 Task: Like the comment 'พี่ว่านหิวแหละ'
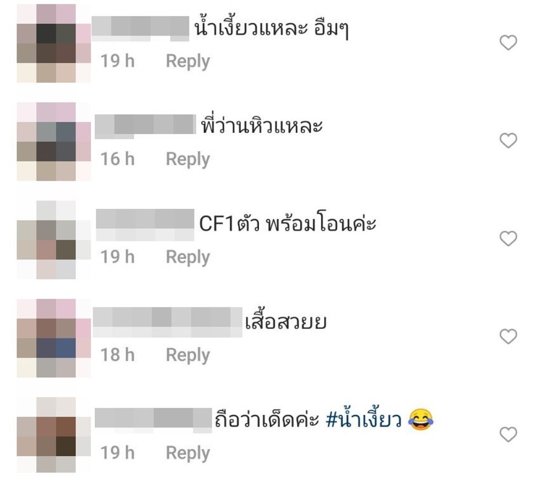(508, 140)
